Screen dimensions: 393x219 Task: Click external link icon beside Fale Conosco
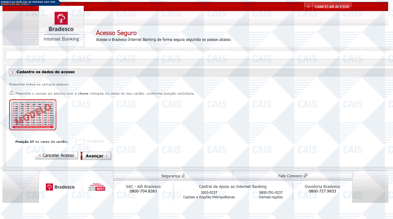coord(305,176)
